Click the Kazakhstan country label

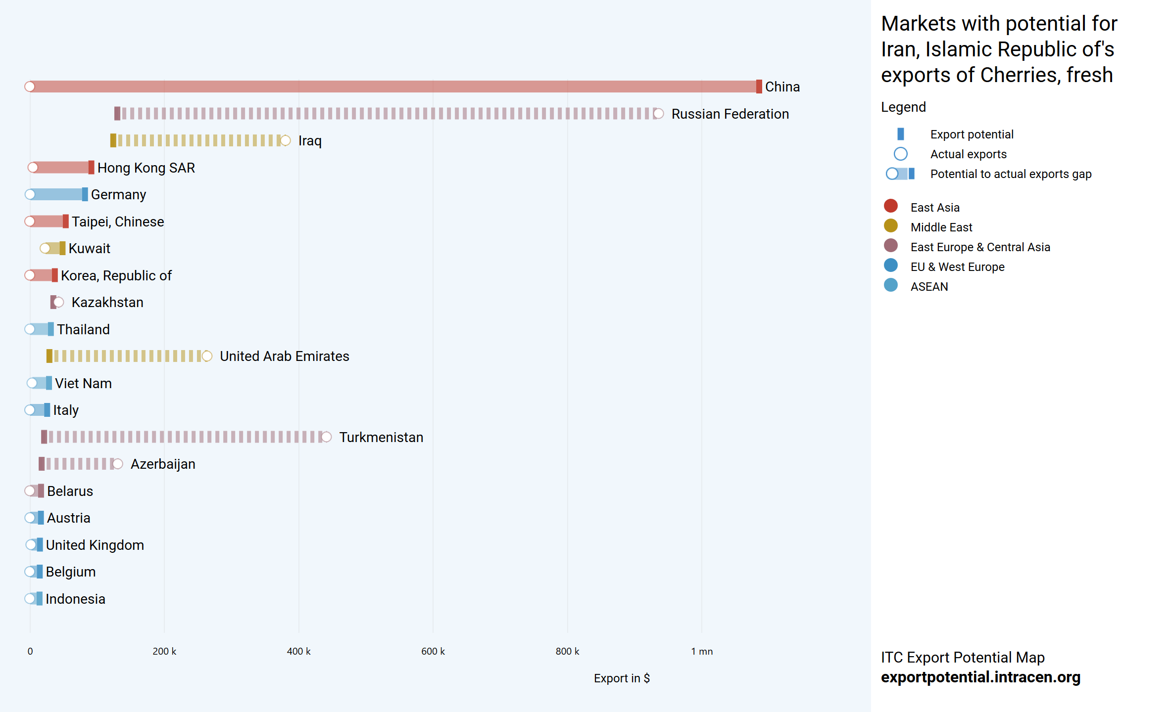107,302
